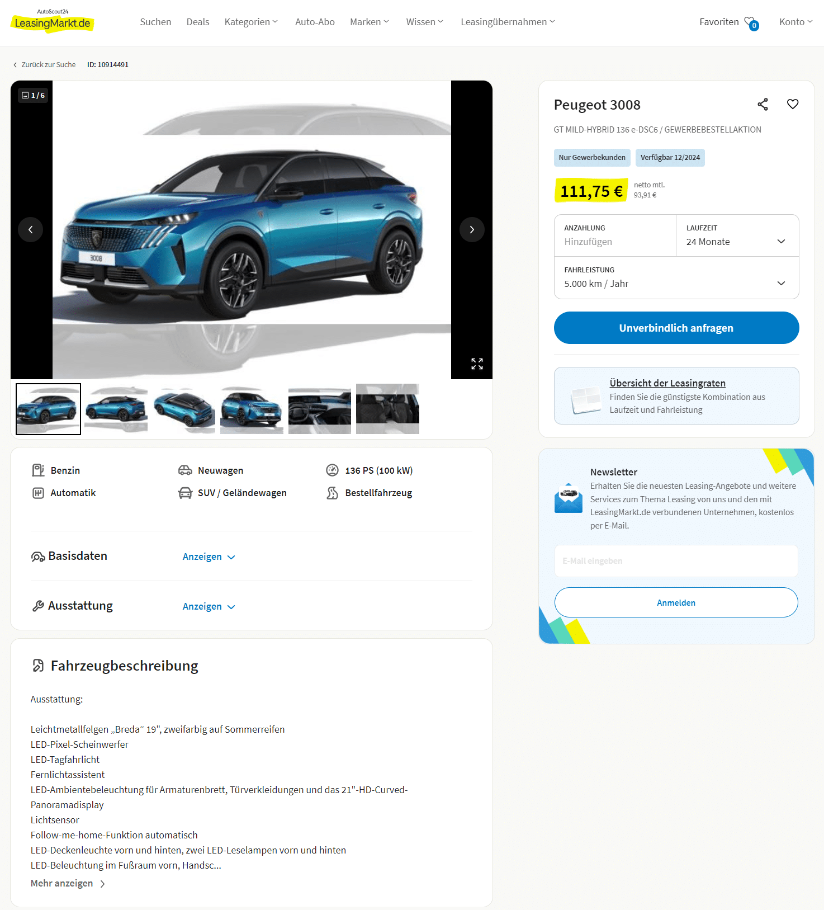Expand Basisdaten via Anzeigen
Viewport: 824px width, 910px height.
[x=209, y=557]
